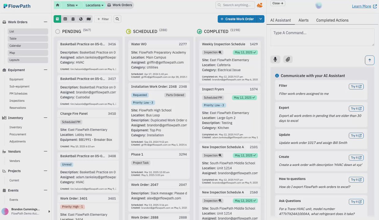Image resolution: width=379 pixels, height=220 pixels.
Task: Switch to layouts map icon
Action: pos(89,19)
